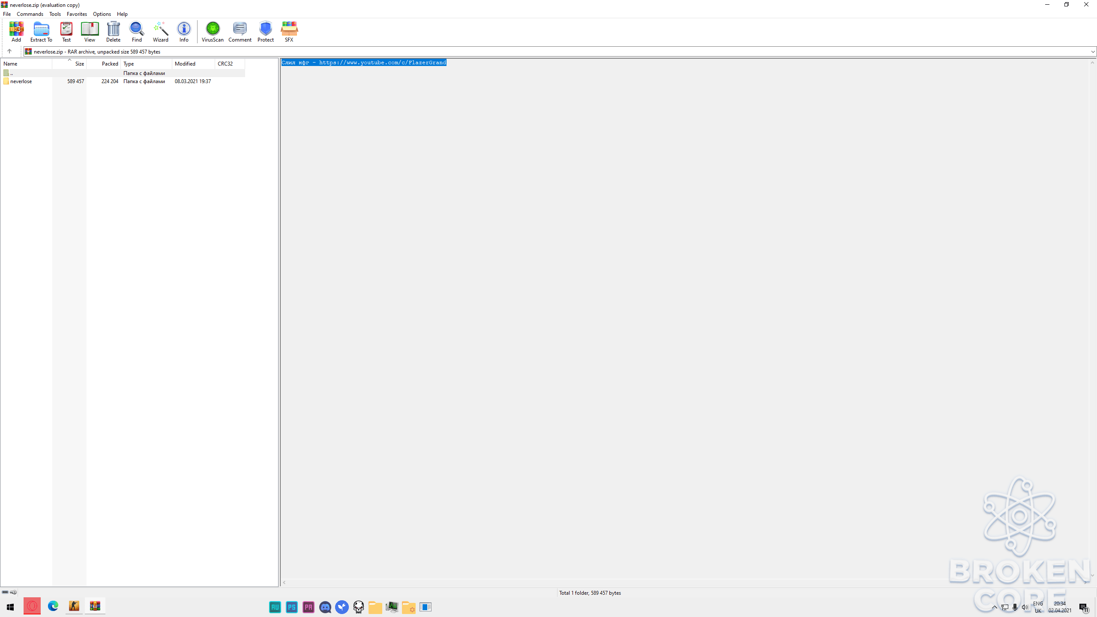Click the View toolbar icon
Viewport: 1097px width, 617px height.
pyautogui.click(x=90, y=32)
